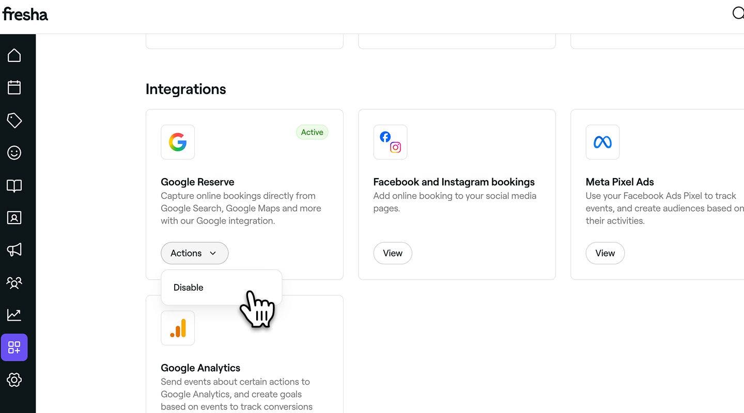
Task: Open the Calendar icon in sidebar
Action: coord(14,87)
